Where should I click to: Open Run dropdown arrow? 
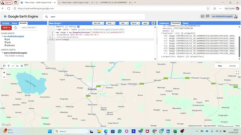128,23
